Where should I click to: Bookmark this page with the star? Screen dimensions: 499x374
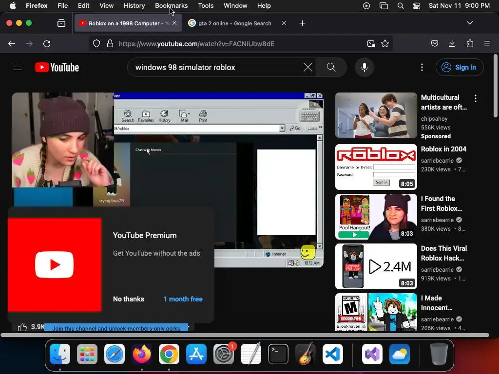(x=385, y=43)
